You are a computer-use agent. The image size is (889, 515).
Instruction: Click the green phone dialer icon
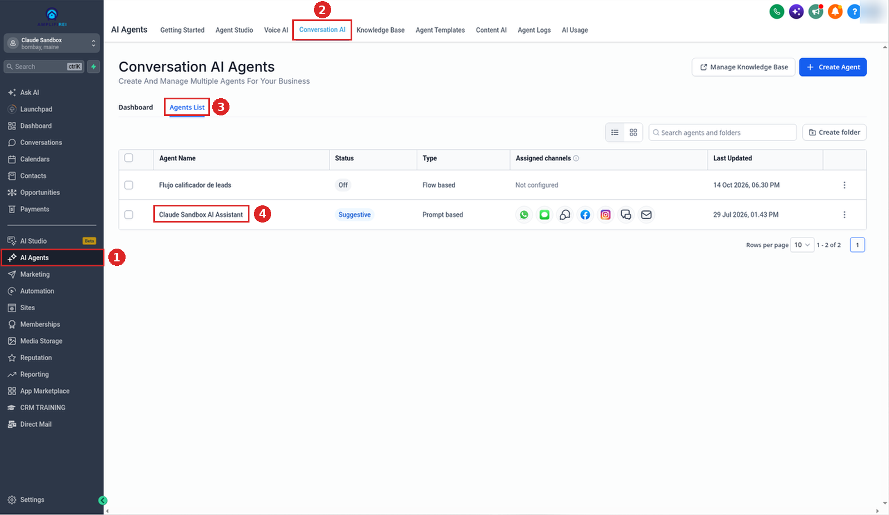pos(777,11)
